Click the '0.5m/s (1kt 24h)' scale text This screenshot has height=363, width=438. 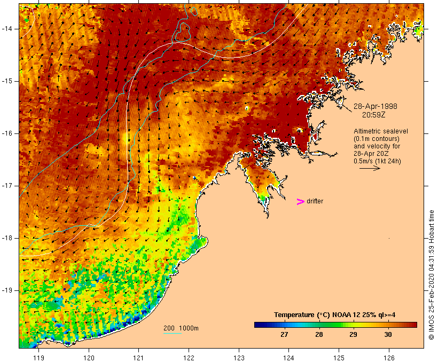377,161
